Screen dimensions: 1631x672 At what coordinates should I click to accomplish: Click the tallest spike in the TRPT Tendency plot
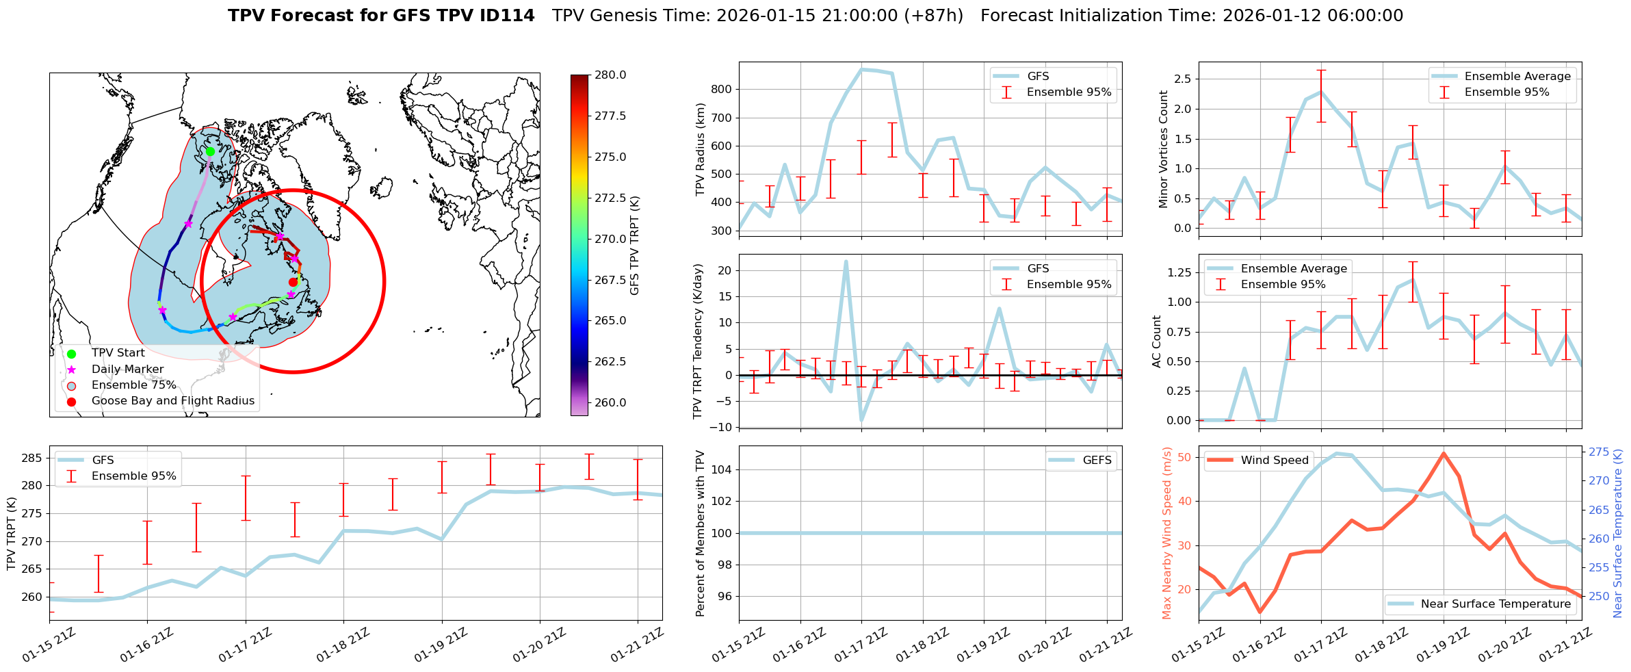pos(846,261)
